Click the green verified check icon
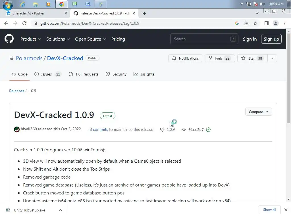The height and width of the screenshot is (218, 291). (208, 129)
